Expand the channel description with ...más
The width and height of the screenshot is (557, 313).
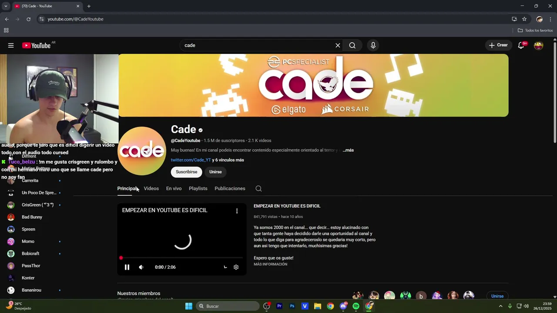[x=348, y=150]
